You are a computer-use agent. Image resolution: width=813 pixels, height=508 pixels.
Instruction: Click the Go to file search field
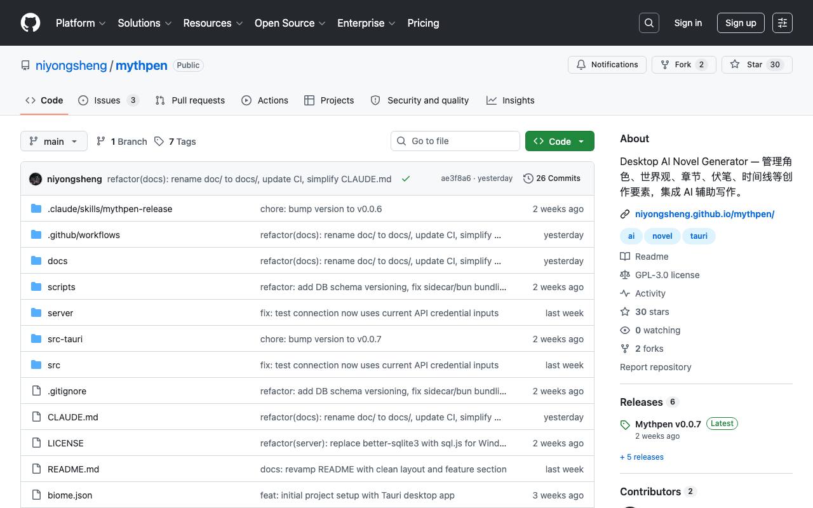pyautogui.click(x=455, y=141)
